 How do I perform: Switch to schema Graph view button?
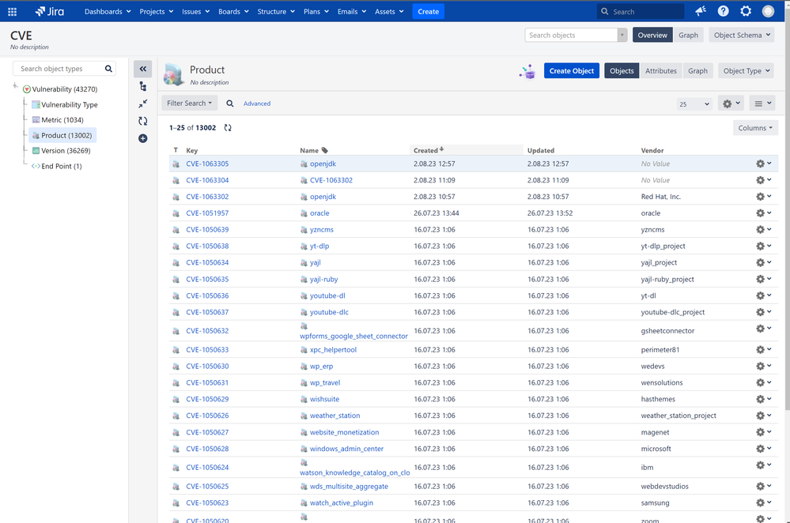[x=688, y=36]
